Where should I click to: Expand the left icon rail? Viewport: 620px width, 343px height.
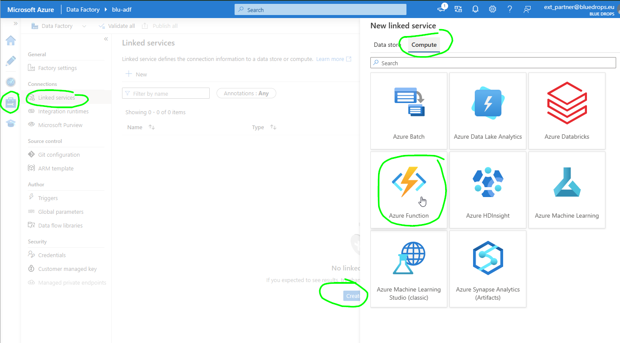coord(15,24)
